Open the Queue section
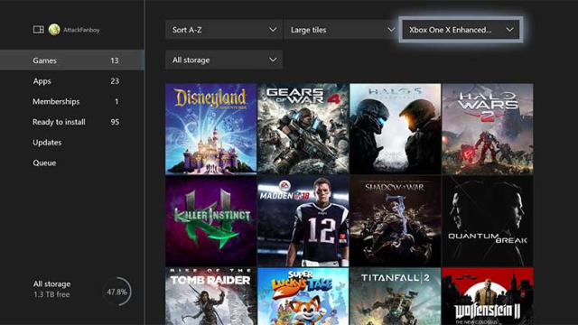 72,162
